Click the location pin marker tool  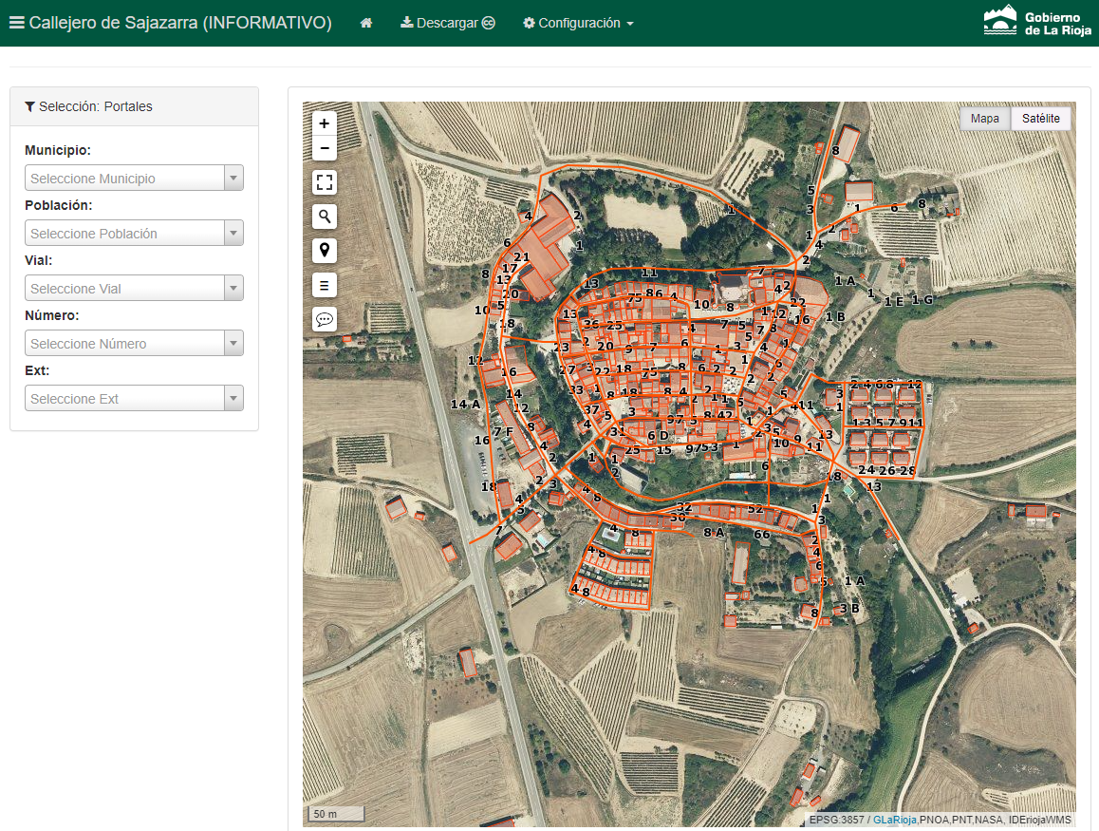pyautogui.click(x=325, y=251)
